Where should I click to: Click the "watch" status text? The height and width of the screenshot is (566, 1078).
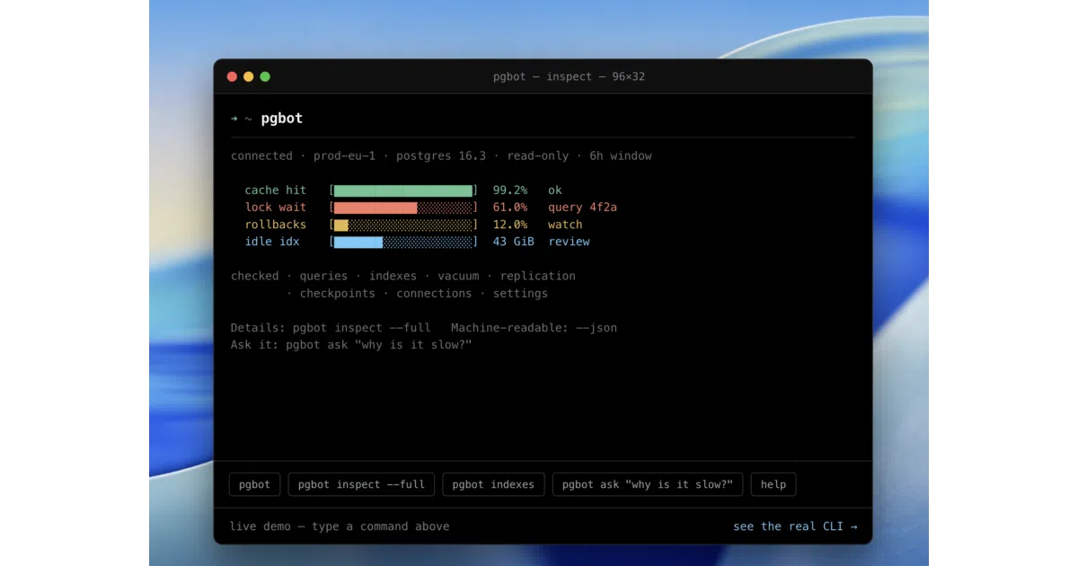[x=565, y=225]
